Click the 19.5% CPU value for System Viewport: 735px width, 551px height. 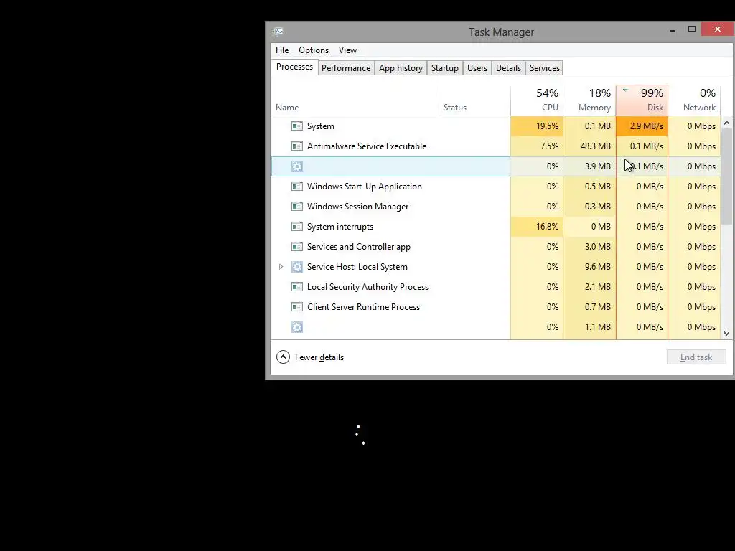(547, 126)
